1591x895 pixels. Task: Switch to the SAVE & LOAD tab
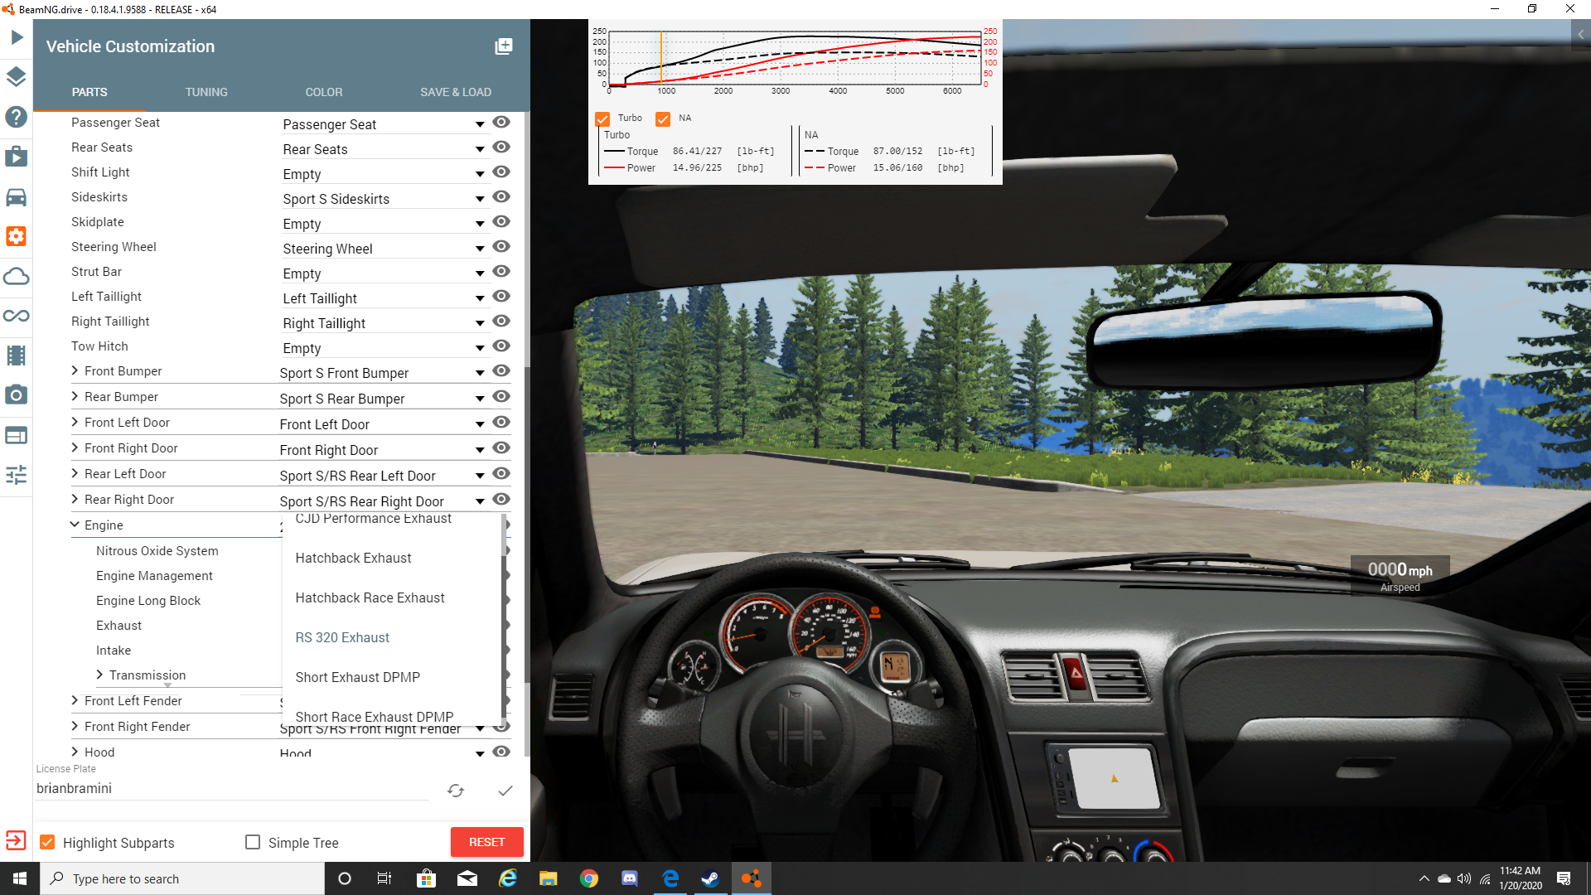pos(456,92)
